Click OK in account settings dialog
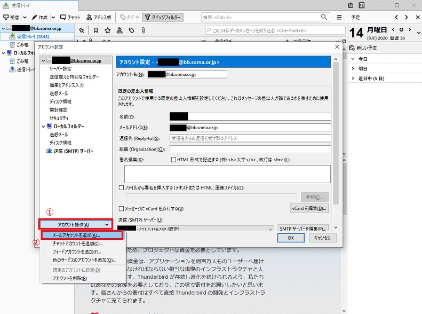This screenshot has width=422, height=314. click(291, 238)
